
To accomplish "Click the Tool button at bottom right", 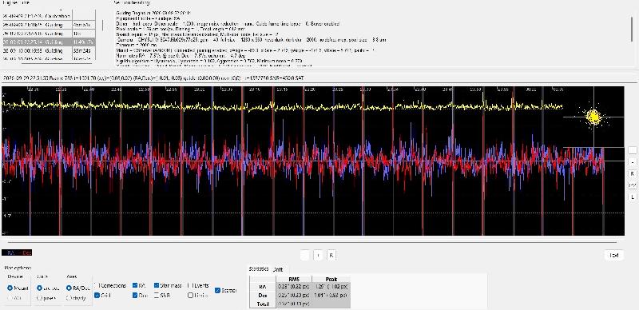I will pos(613,256).
